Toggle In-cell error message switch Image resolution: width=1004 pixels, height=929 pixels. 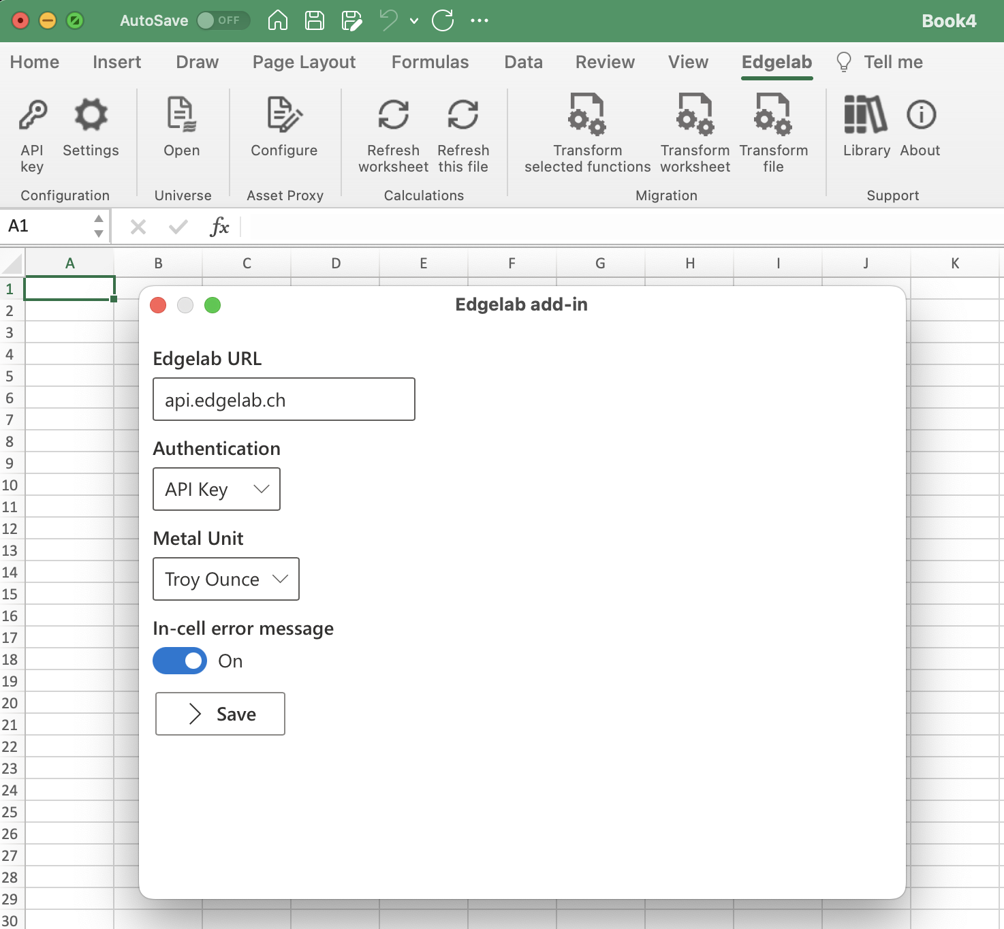coord(180,661)
